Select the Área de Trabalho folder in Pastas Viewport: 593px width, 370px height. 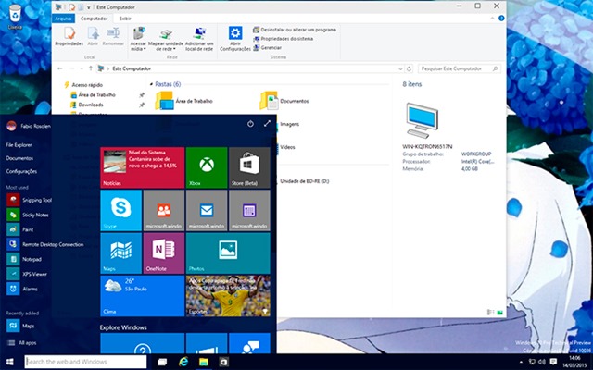tap(184, 101)
